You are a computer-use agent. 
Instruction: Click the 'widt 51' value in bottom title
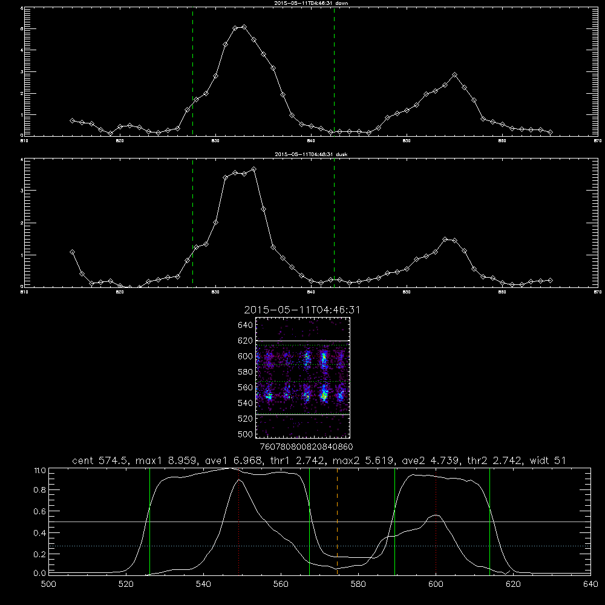[x=548, y=460]
